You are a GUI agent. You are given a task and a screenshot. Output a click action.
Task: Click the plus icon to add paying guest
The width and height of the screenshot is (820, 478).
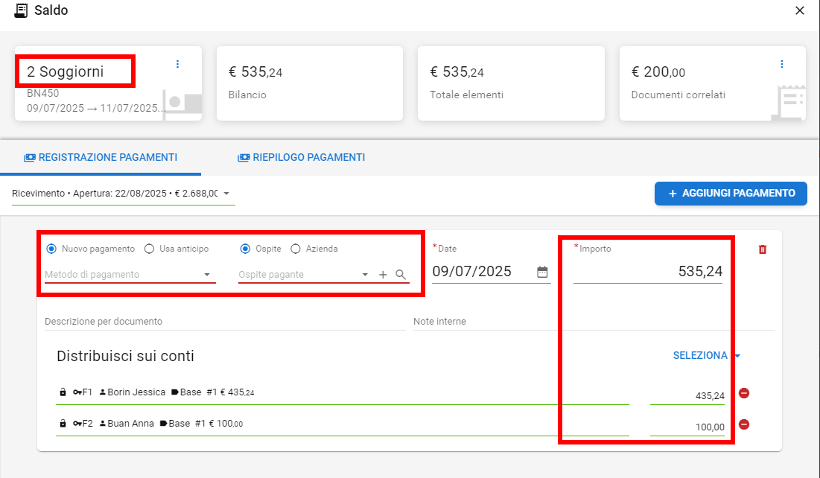coord(383,275)
